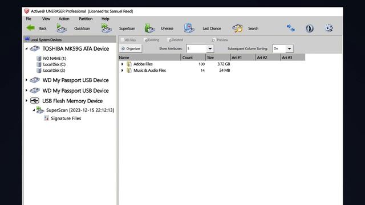
Task: Open the Show Attributes dropdown
Action: pyautogui.click(x=210, y=48)
